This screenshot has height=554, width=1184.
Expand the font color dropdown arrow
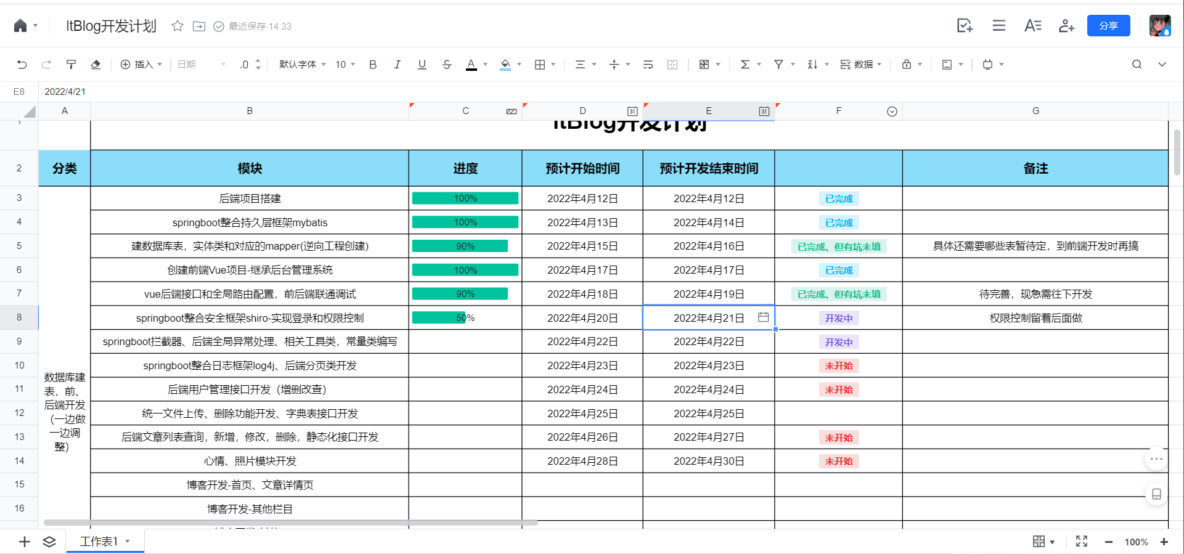click(486, 64)
